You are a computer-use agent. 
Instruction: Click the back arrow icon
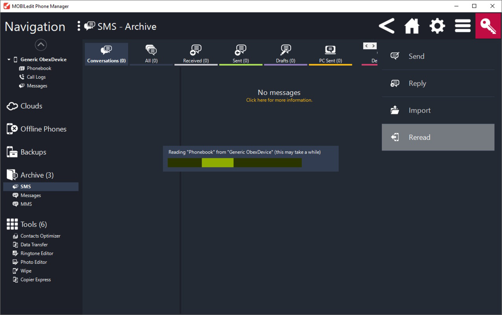(x=387, y=26)
